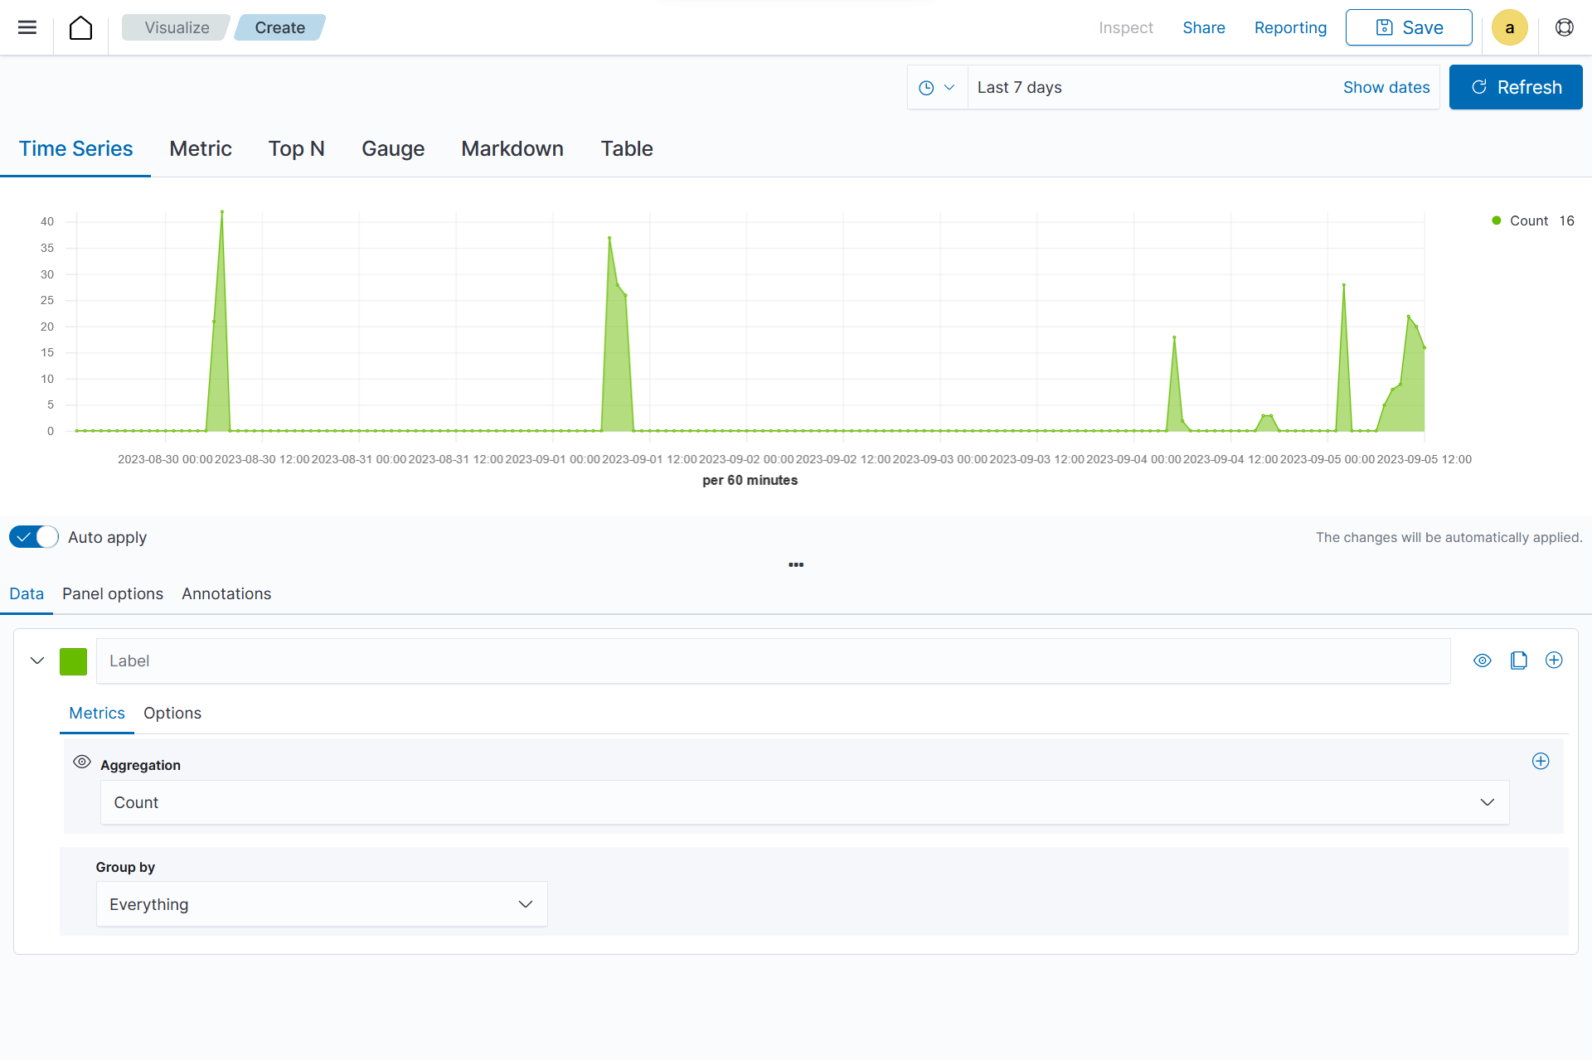Click the Create breadcrumb
1592x1060 pixels.
(279, 27)
